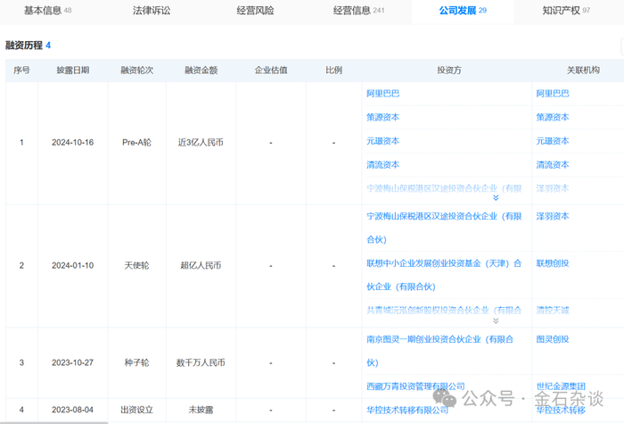Open the 清控天诚 affiliated institution link
The image size is (624, 424).
tap(553, 311)
